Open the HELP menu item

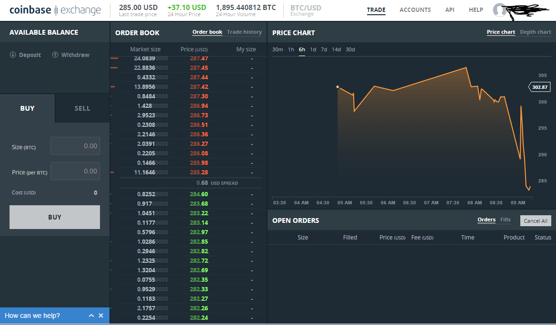pos(476,10)
